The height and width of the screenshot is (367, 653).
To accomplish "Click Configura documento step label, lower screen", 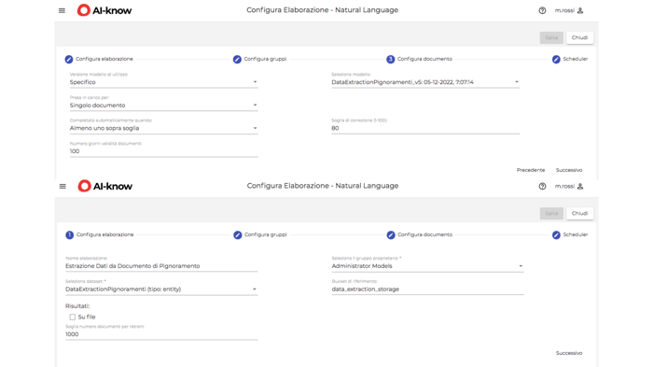I will [x=424, y=234].
